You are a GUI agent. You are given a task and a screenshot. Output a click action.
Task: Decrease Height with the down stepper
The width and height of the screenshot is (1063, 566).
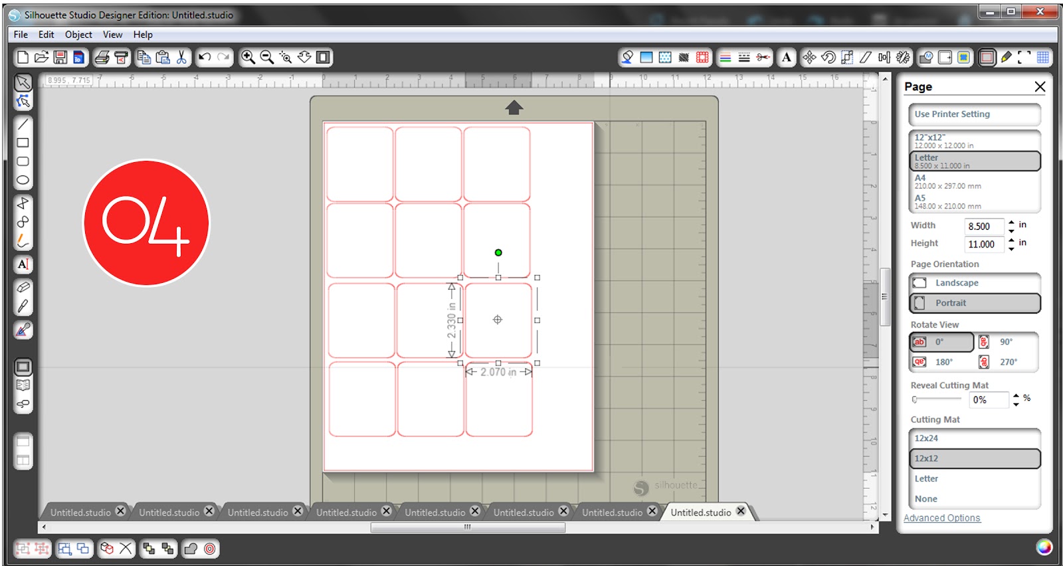pos(1011,248)
